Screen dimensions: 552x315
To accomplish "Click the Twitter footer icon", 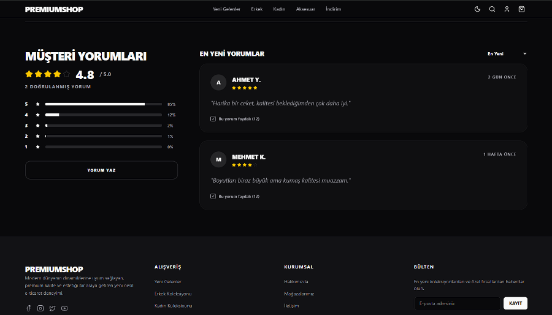I will click(52, 308).
